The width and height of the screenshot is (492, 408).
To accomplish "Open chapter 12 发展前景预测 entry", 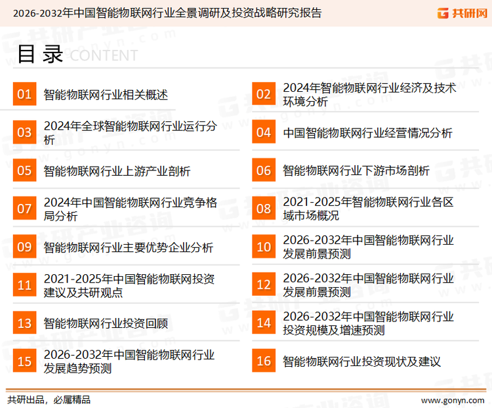I will (369, 285).
